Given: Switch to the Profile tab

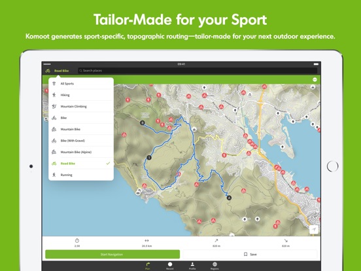Looking at the screenshot, I should click(192, 266).
